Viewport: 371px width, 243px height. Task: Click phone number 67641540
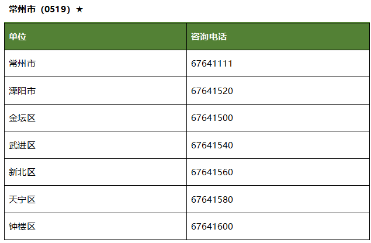[x=212, y=145]
